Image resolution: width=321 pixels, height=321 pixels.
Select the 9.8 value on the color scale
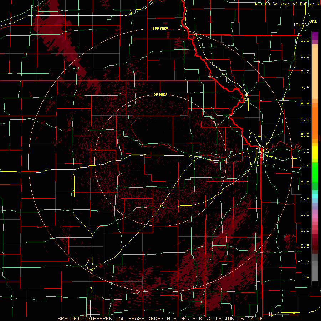(305, 40)
